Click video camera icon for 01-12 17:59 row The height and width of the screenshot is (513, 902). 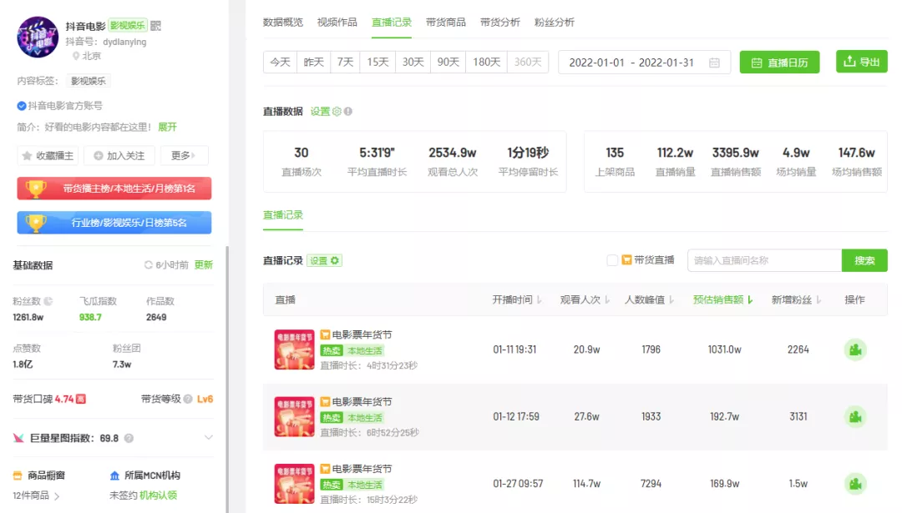click(x=855, y=416)
